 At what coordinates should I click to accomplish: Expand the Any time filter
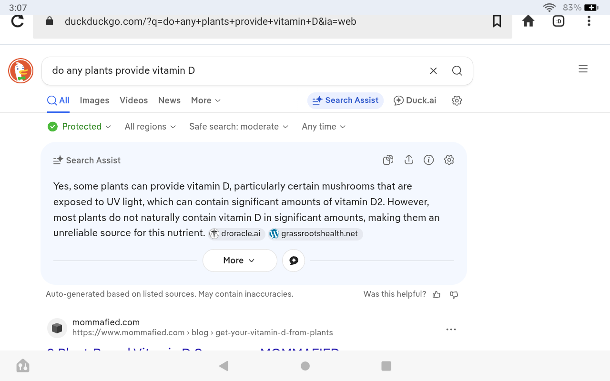coord(324,127)
